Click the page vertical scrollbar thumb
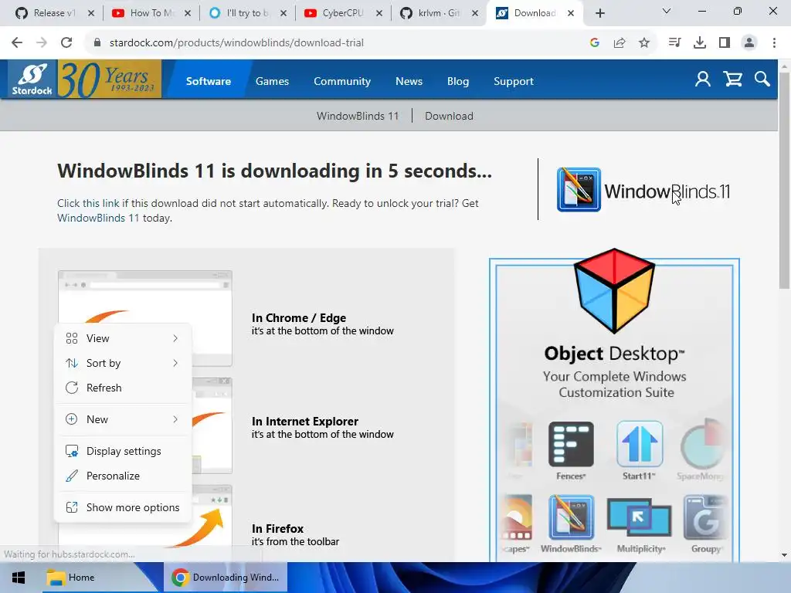This screenshot has width=791, height=593. (x=784, y=180)
